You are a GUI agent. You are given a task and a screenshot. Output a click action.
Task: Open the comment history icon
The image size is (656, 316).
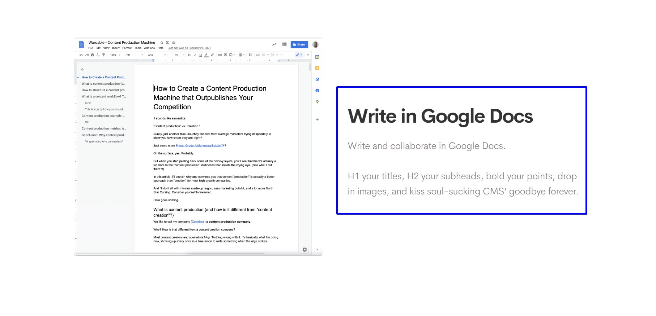tap(284, 44)
